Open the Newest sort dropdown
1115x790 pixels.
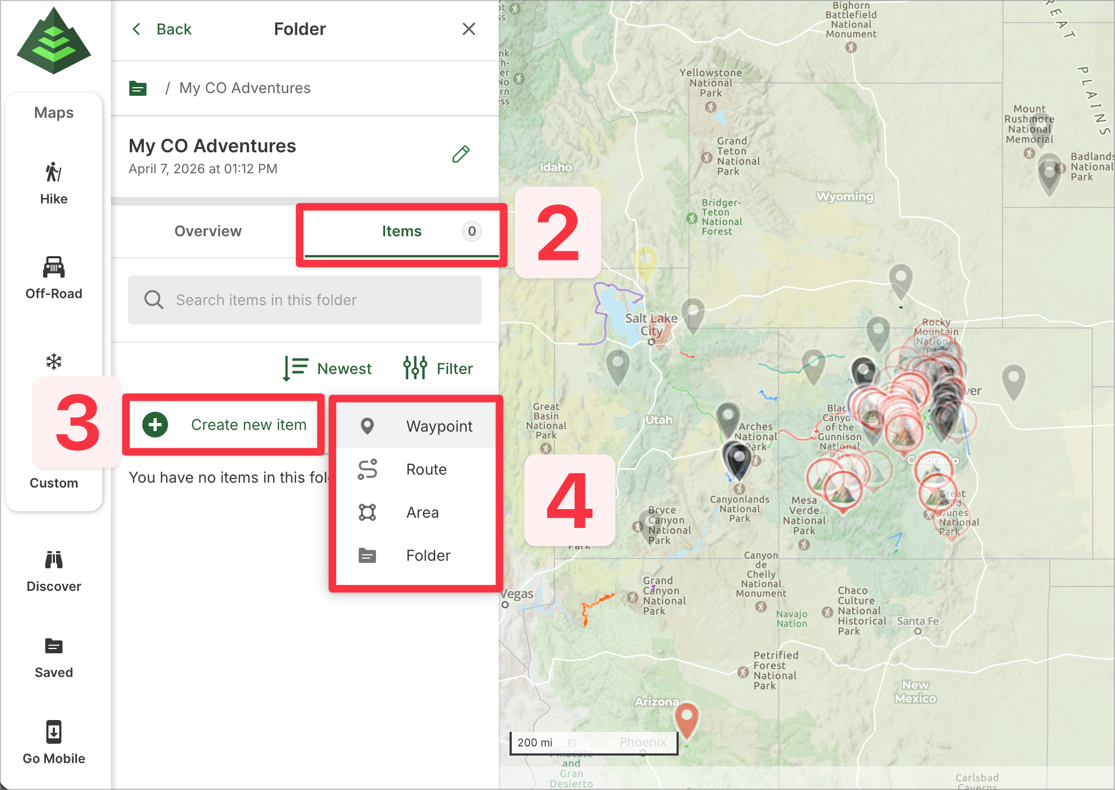[x=327, y=369]
